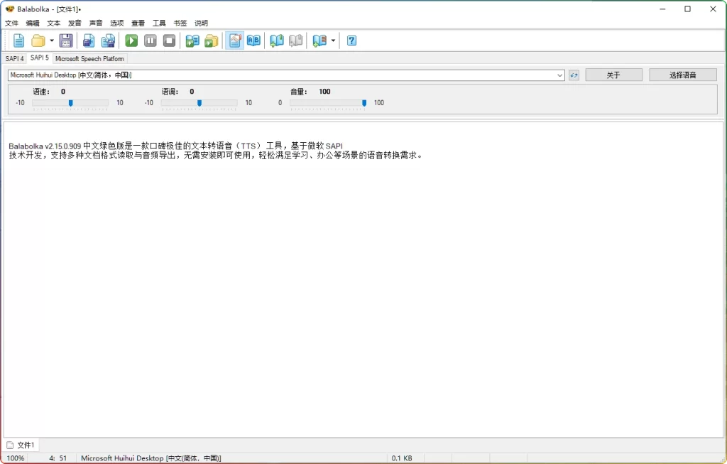
Task: Open the add dictionary book icon
Action: 277,41
